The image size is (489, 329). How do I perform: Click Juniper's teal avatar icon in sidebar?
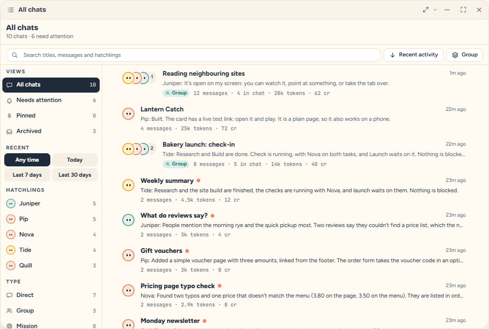click(x=11, y=204)
